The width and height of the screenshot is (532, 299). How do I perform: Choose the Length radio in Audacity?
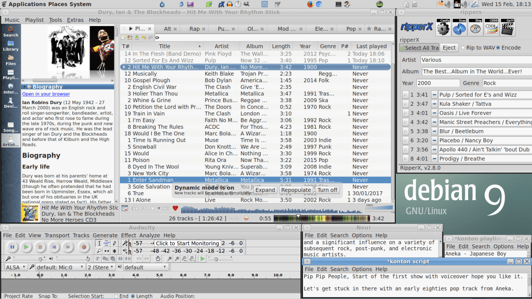click(x=133, y=296)
